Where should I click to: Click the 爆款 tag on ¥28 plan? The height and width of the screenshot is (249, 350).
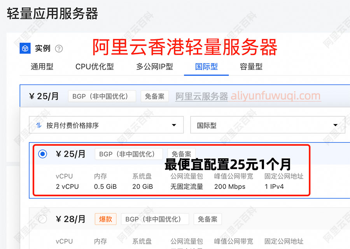[105, 219]
